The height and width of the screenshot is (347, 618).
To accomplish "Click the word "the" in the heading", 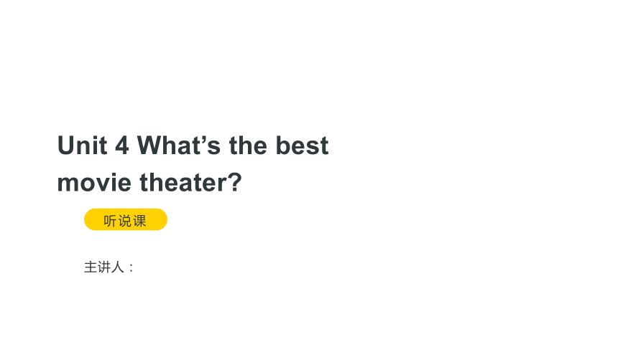I will tap(248, 146).
